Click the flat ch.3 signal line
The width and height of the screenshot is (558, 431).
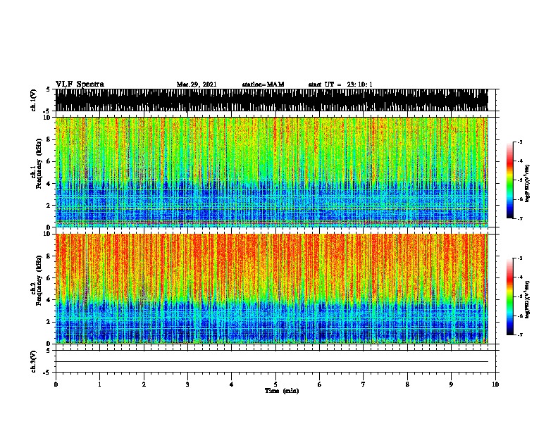click(272, 362)
